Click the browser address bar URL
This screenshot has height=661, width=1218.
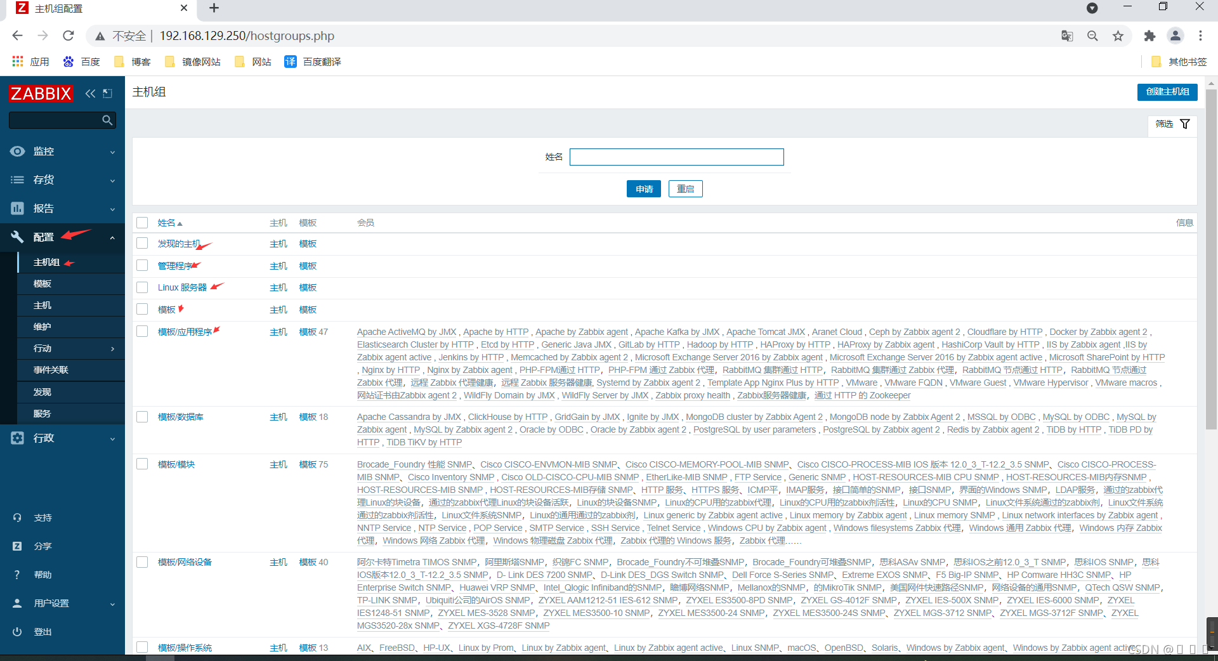(x=247, y=36)
